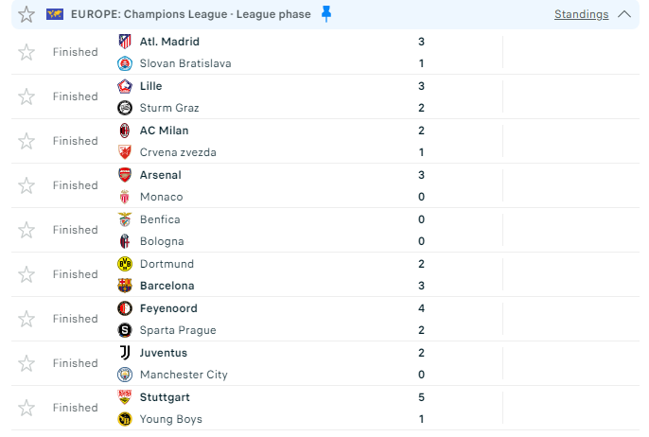
Task: Click the AC Milan club crest
Action: 125,131
